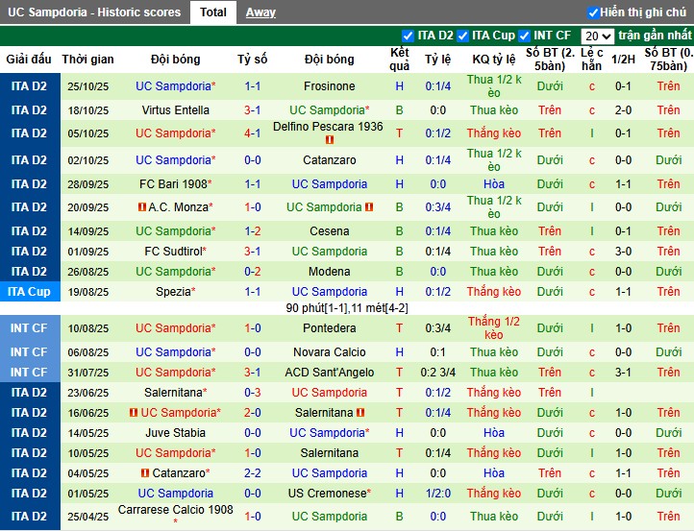Click red card icon before UC Sampdoria on 16/06/25
694x531 pixels.
pyautogui.click(x=134, y=413)
